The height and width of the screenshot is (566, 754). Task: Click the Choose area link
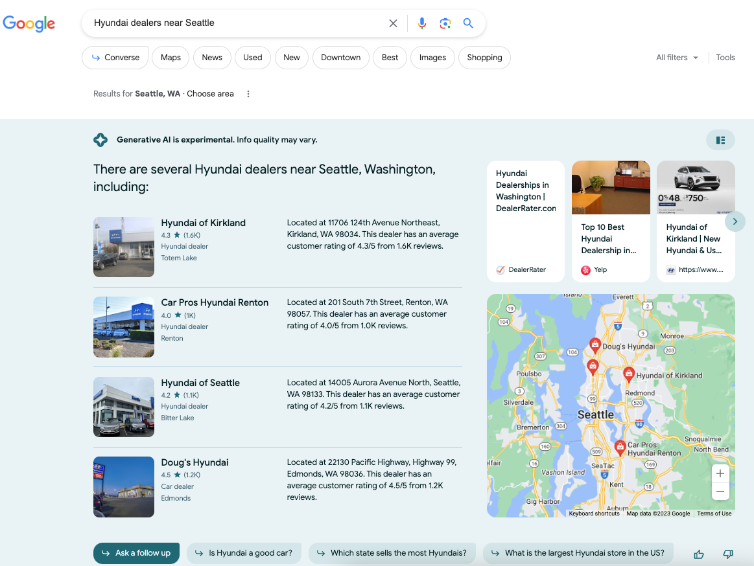(x=210, y=94)
